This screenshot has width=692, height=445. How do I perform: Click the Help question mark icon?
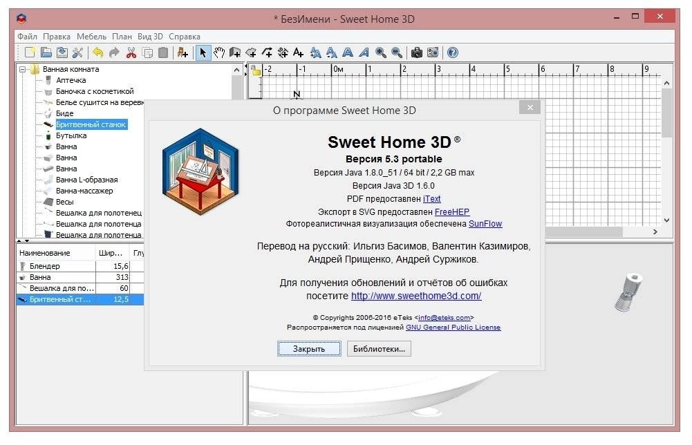pyautogui.click(x=452, y=53)
